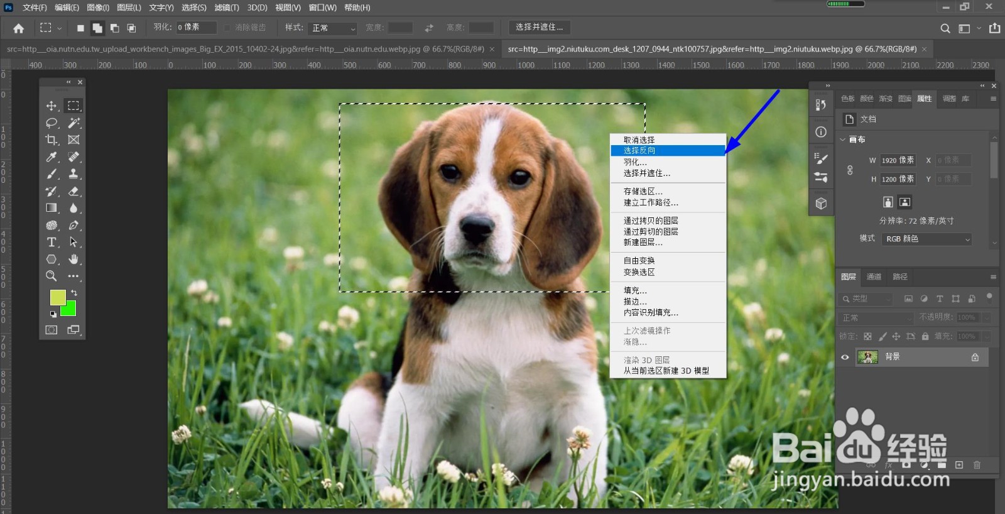Select the Magic Wand tool
Screen dimensions: 1005x514
coord(73,123)
